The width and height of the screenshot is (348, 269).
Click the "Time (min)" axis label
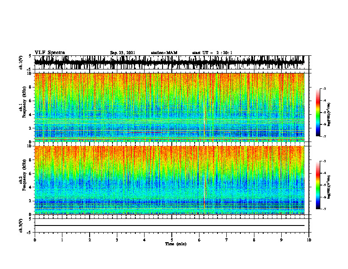click(x=176, y=244)
